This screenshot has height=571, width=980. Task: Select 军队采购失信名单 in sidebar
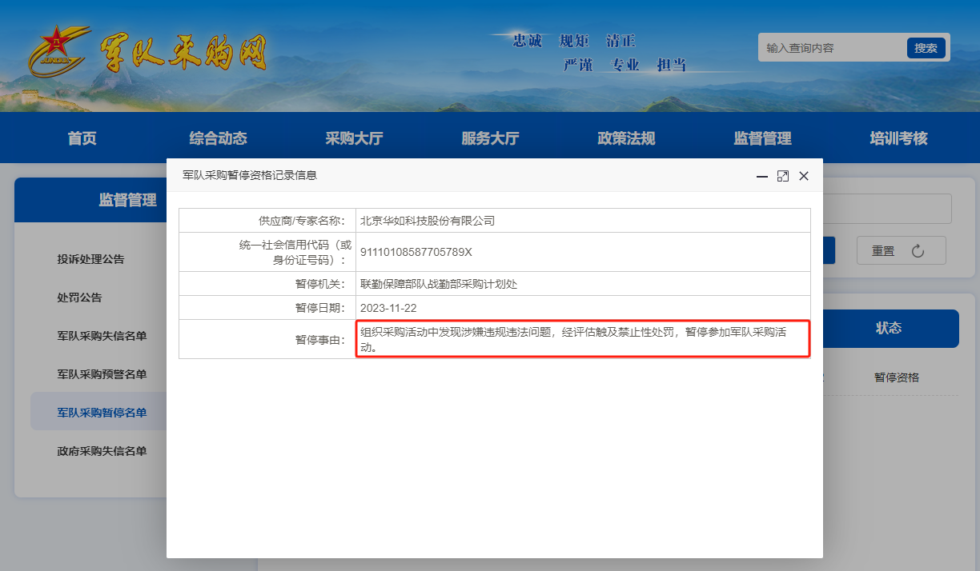(x=102, y=336)
